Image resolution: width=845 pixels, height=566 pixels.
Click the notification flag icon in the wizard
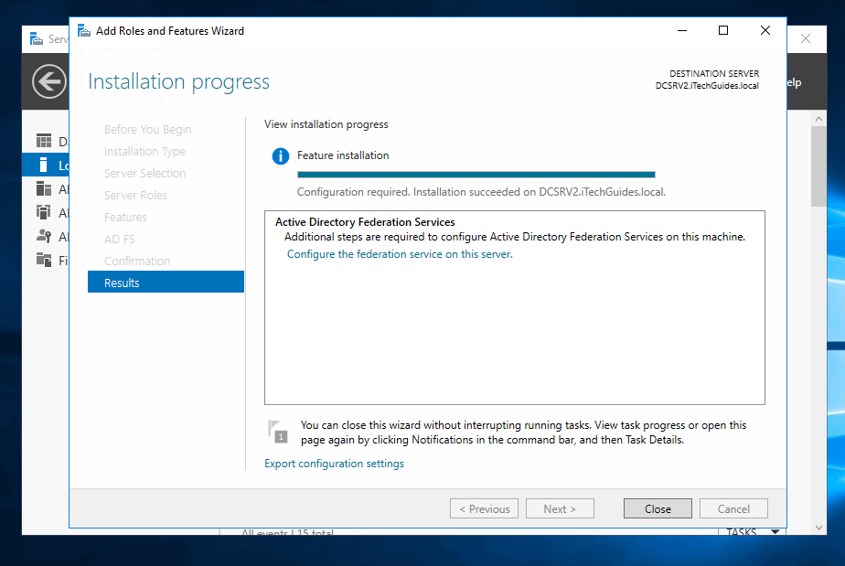pos(277,432)
